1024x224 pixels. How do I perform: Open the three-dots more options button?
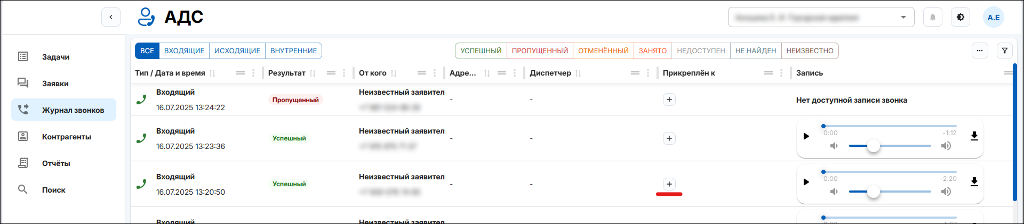(980, 51)
